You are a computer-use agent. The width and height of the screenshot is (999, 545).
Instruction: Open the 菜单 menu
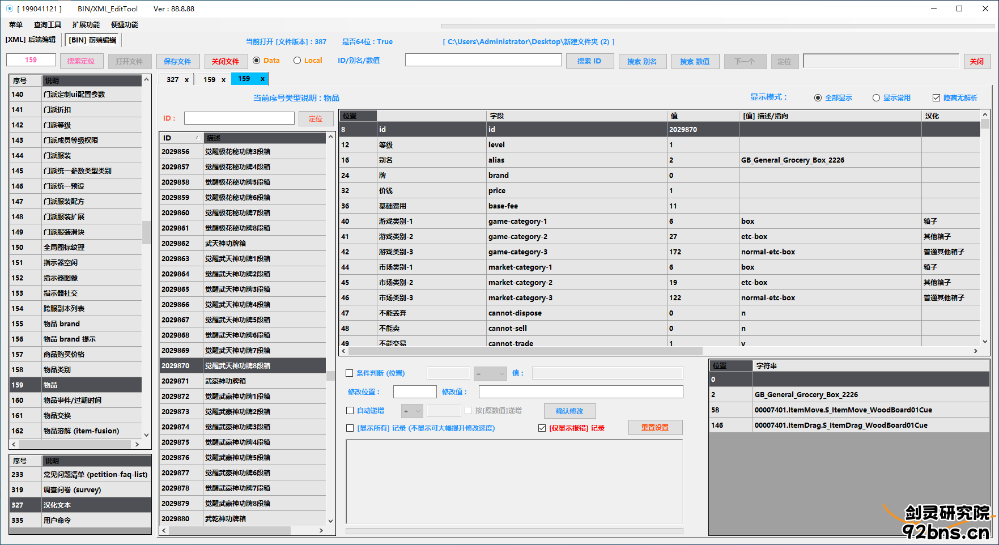coord(16,25)
